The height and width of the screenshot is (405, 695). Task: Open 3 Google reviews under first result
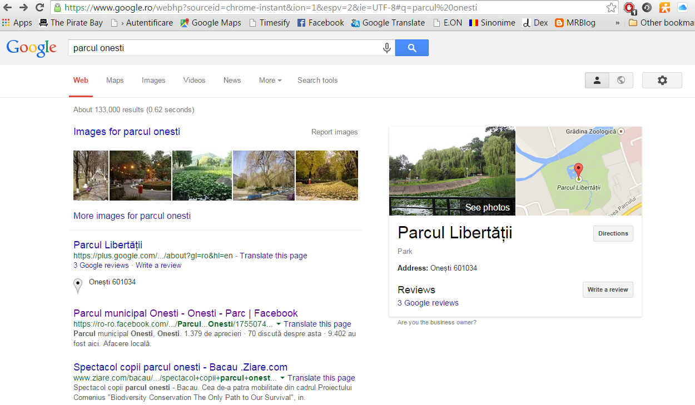[x=101, y=266]
